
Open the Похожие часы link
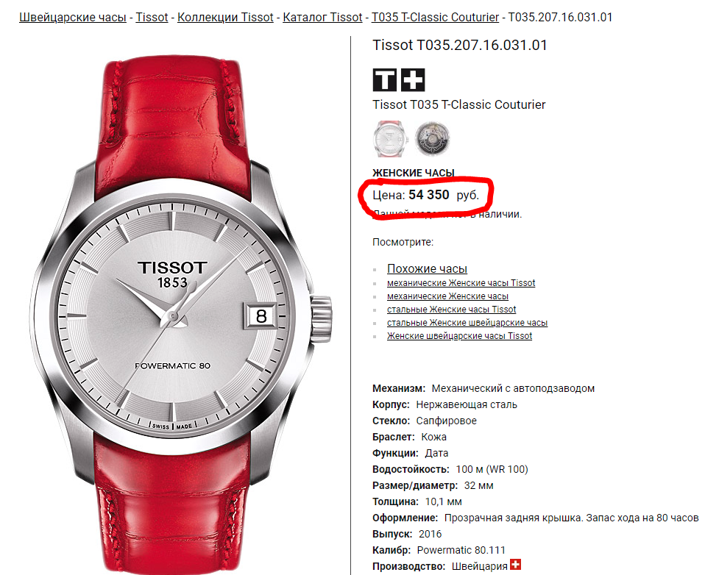pos(427,268)
